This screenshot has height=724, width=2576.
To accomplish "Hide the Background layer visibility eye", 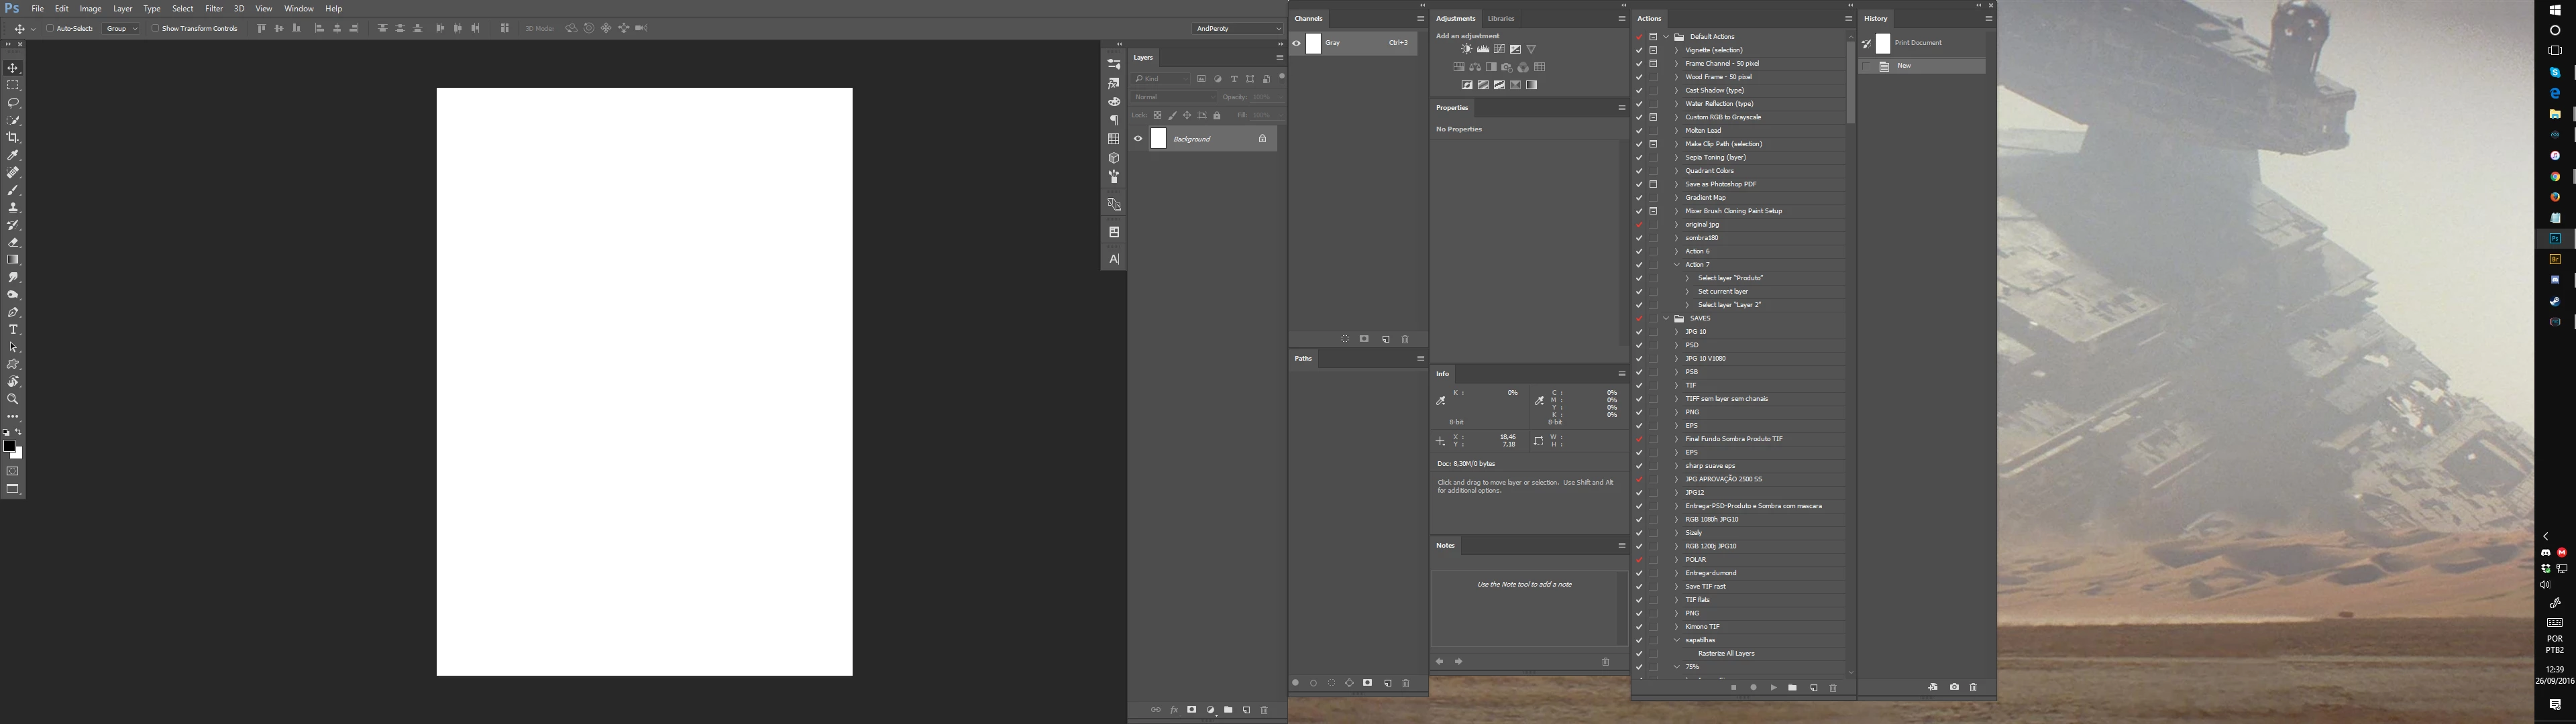I will pyautogui.click(x=1138, y=139).
